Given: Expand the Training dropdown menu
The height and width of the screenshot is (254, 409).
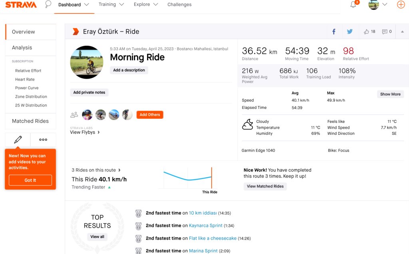Looking at the screenshot, I should pos(111,4).
